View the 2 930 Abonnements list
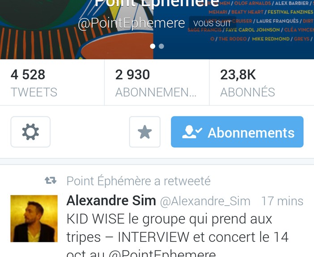 pyautogui.click(x=157, y=82)
